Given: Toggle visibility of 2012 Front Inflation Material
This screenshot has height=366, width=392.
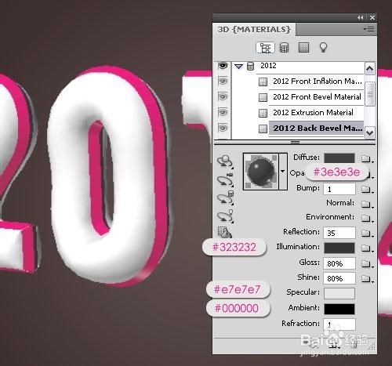Looking at the screenshot, I should (223, 82).
